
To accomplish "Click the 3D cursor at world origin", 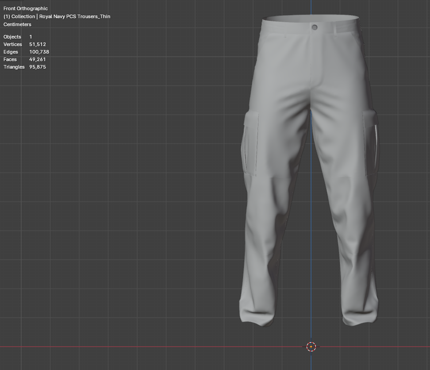I will tap(311, 347).
